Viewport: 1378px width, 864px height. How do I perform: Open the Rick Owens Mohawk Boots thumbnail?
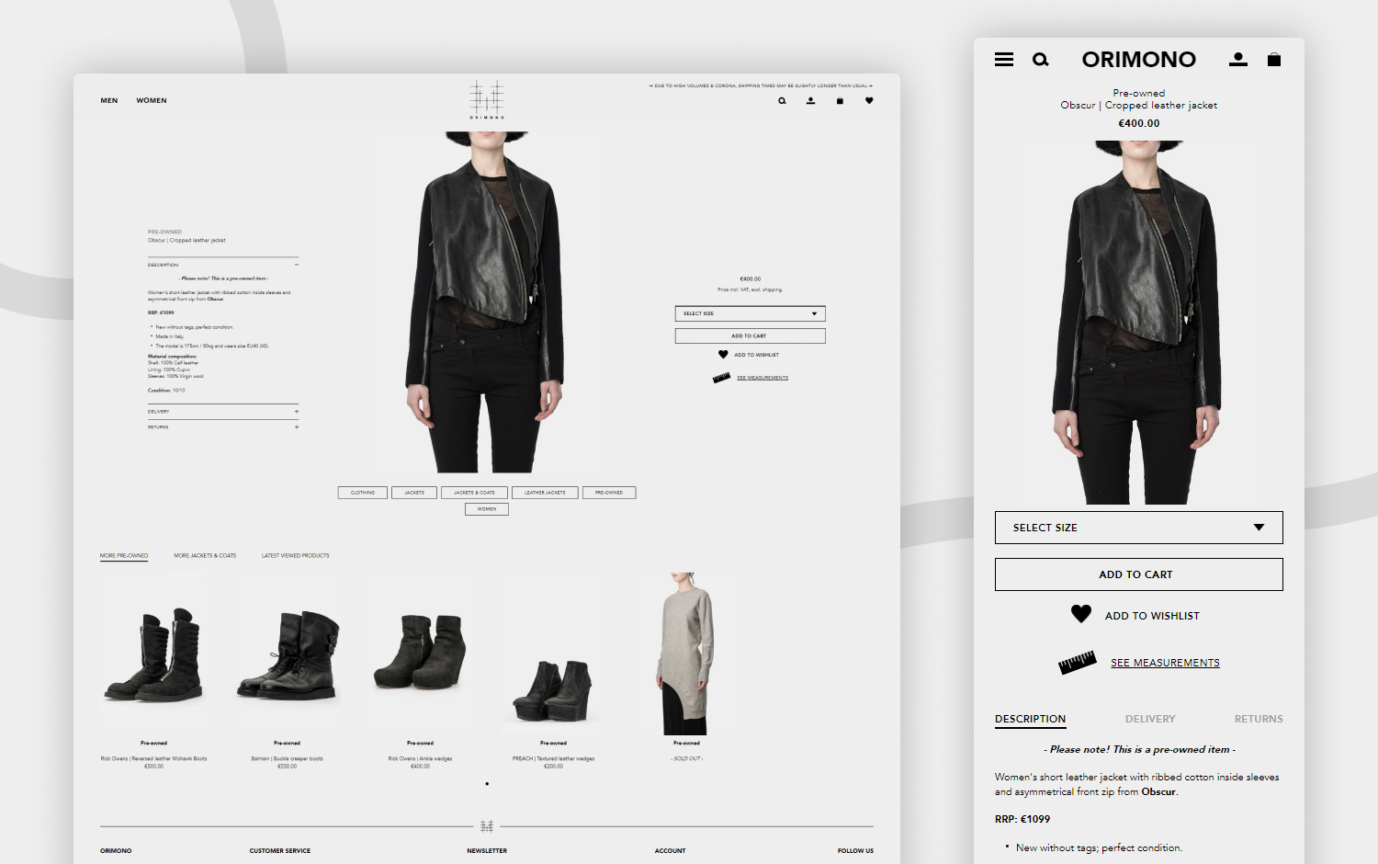point(155,654)
